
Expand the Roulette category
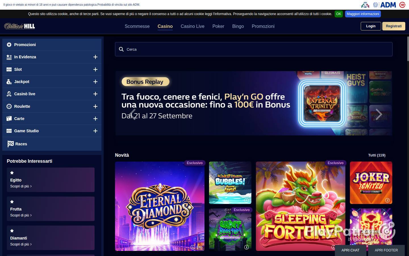(x=95, y=106)
